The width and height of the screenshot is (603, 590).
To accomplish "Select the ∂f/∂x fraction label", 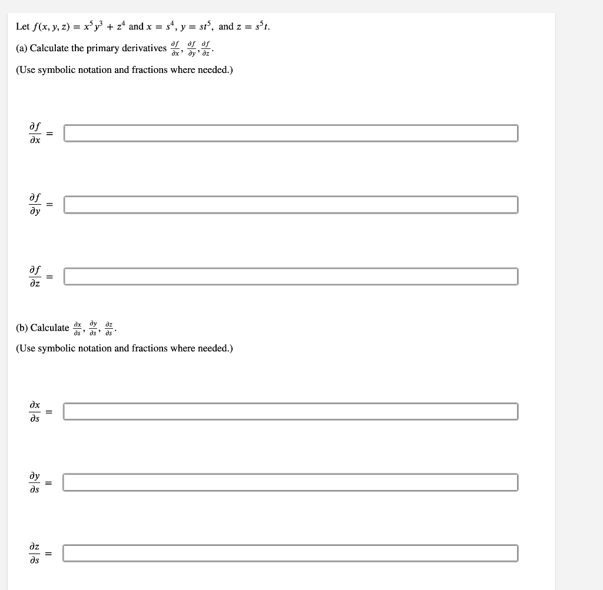I will click(35, 133).
